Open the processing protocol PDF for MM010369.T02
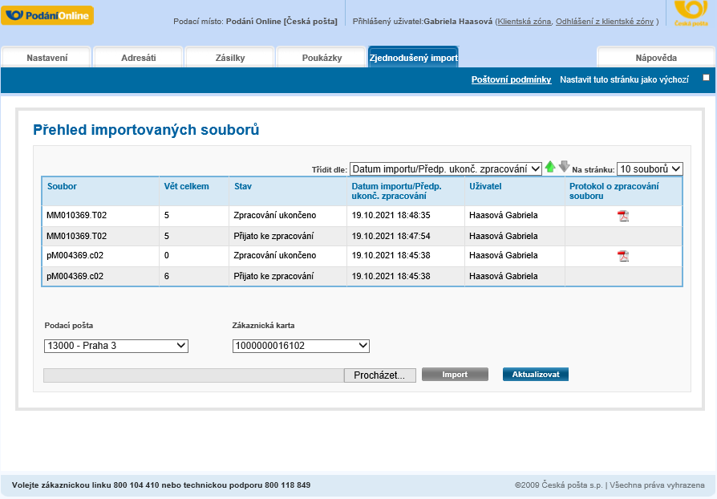The height and width of the screenshot is (499, 717). pos(624,217)
